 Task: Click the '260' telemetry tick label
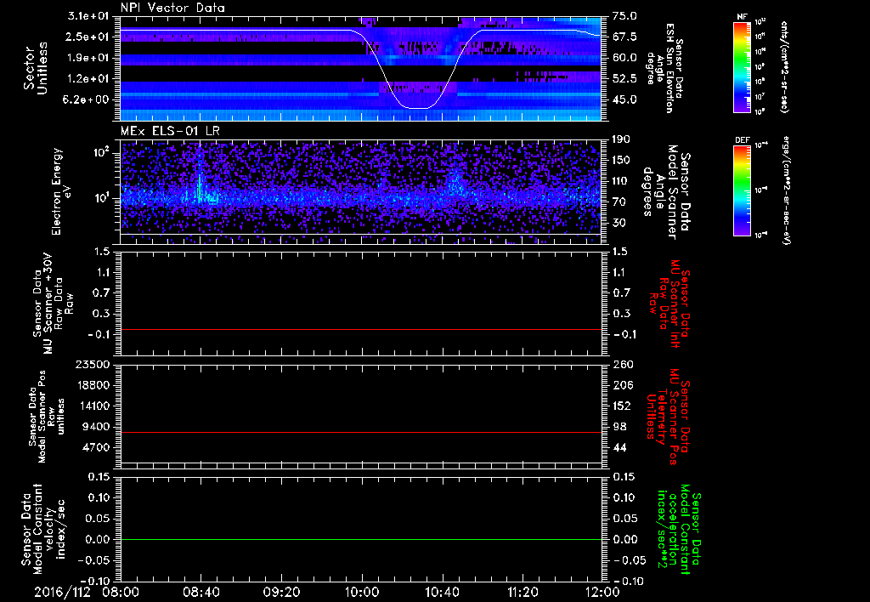click(622, 364)
